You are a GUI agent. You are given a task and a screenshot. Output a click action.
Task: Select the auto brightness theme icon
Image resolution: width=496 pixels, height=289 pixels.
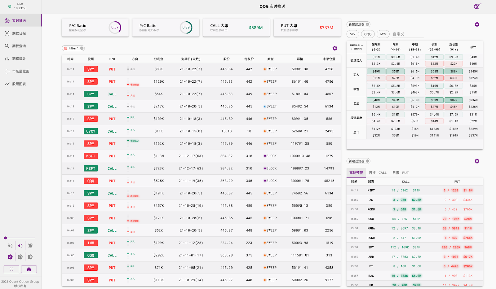click(x=10, y=257)
